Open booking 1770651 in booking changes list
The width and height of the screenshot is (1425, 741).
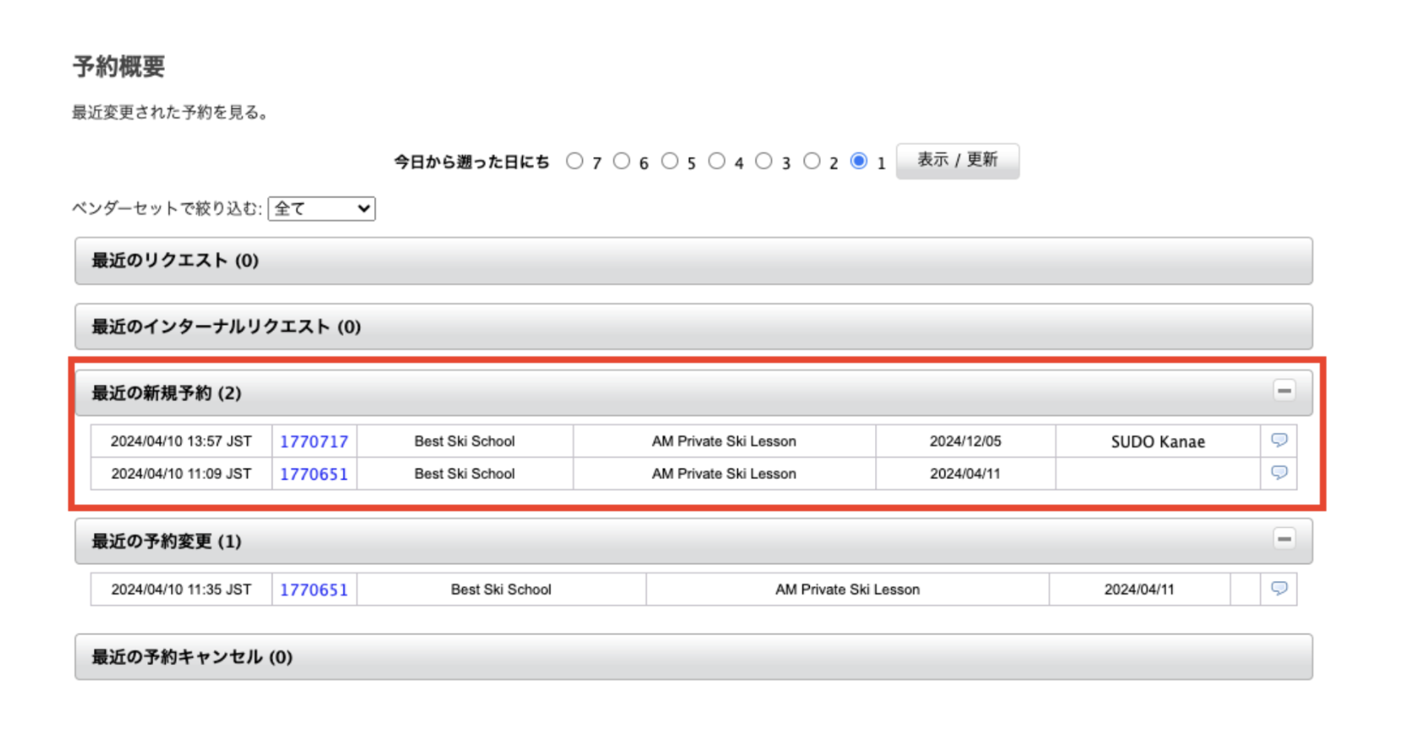coord(314,590)
